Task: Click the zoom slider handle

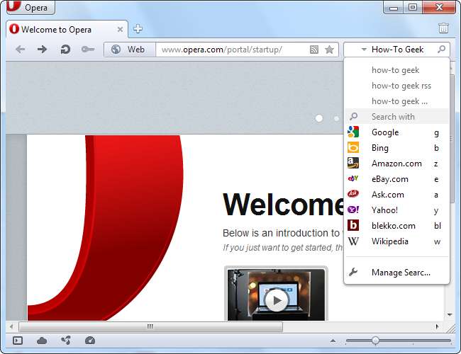Action: [x=375, y=341]
